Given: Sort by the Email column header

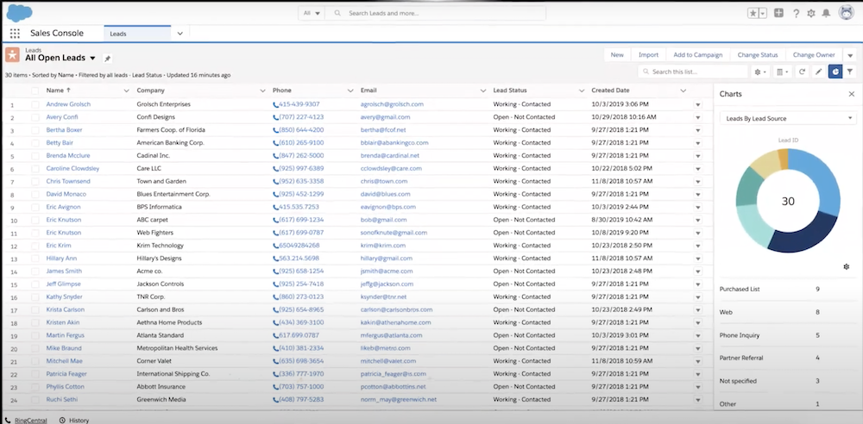Looking at the screenshot, I should 369,90.
